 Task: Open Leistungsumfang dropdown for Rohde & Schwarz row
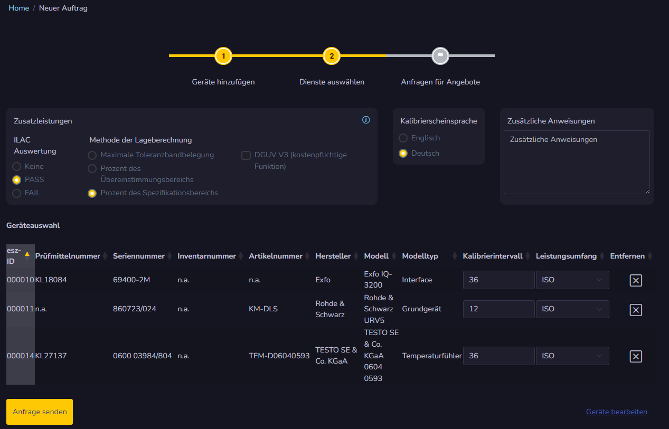point(572,309)
